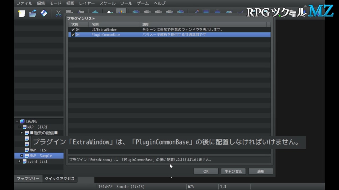Viewport: 339px width, 190px height.
Task: Click the MAP START map icon
Action: (x=25, y=127)
